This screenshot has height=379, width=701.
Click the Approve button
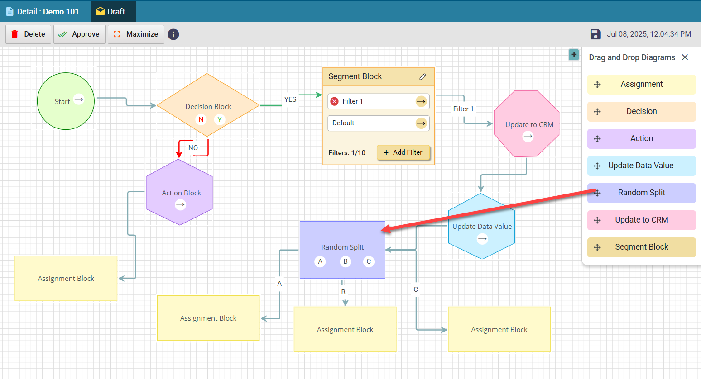click(79, 34)
